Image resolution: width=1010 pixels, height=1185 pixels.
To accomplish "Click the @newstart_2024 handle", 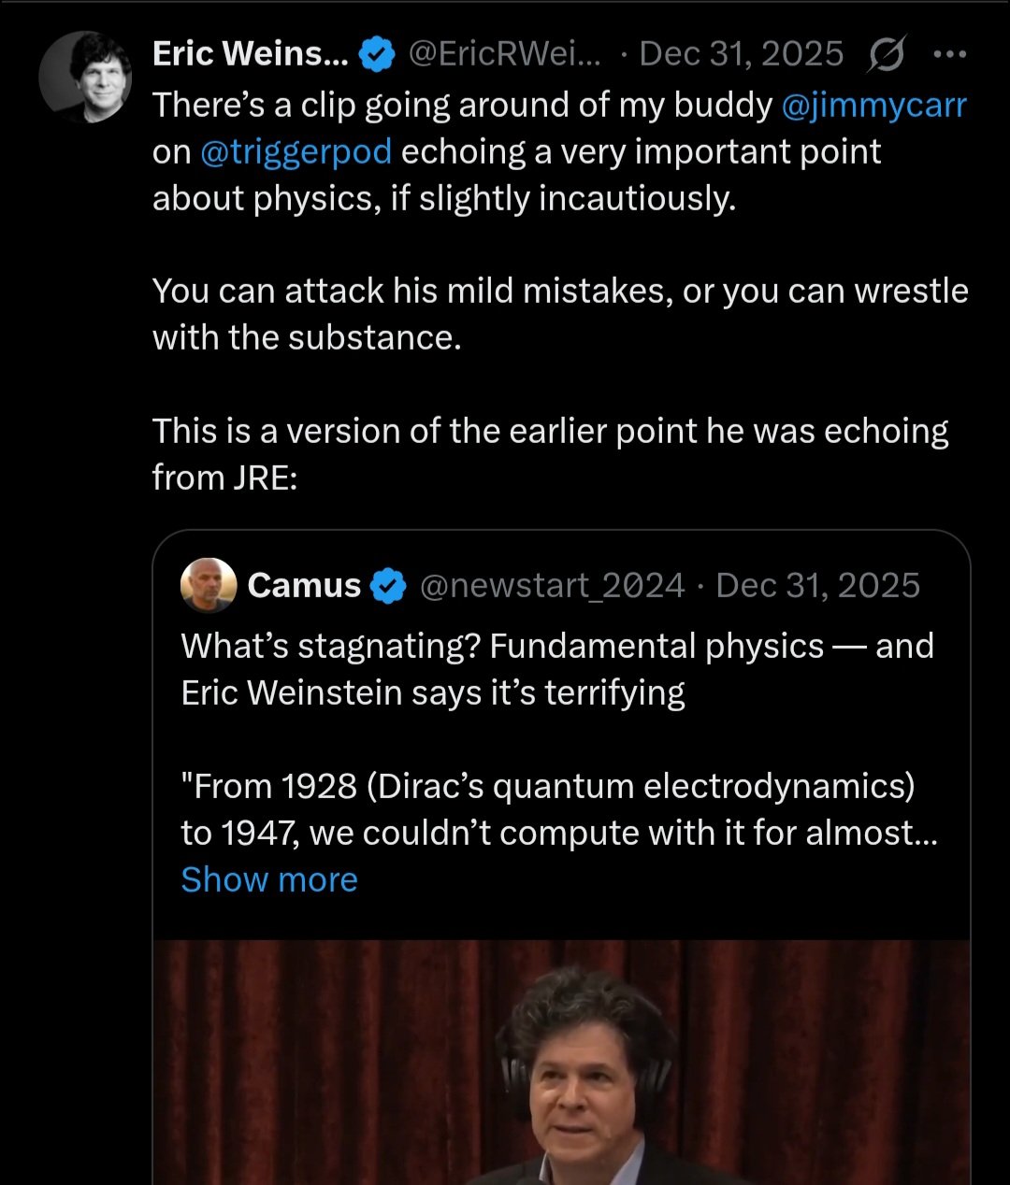I will tap(552, 586).
